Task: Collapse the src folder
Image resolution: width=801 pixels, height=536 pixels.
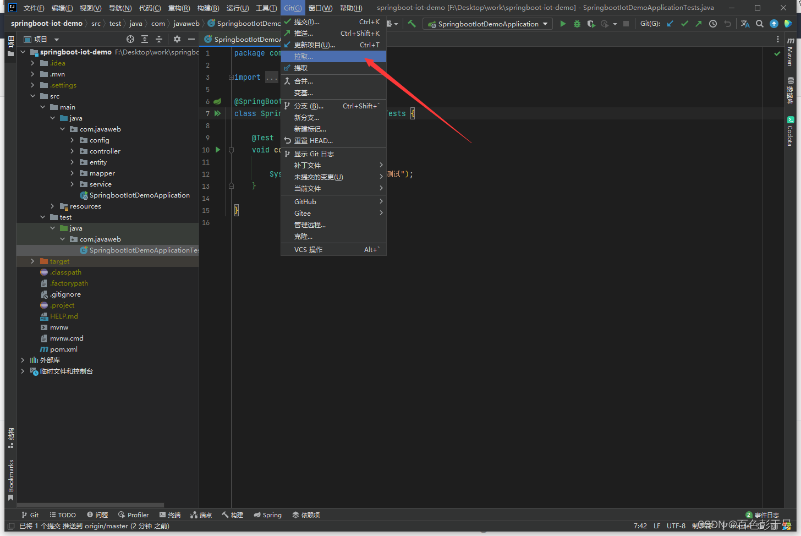Action: [32, 96]
